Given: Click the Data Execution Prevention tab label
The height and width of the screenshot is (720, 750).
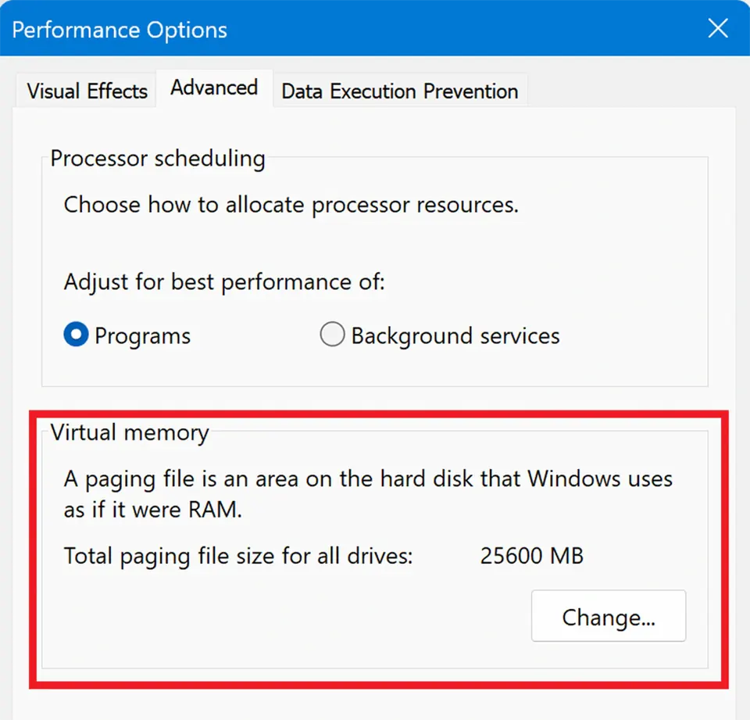Looking at the screenshot, I should click(399, 91).
